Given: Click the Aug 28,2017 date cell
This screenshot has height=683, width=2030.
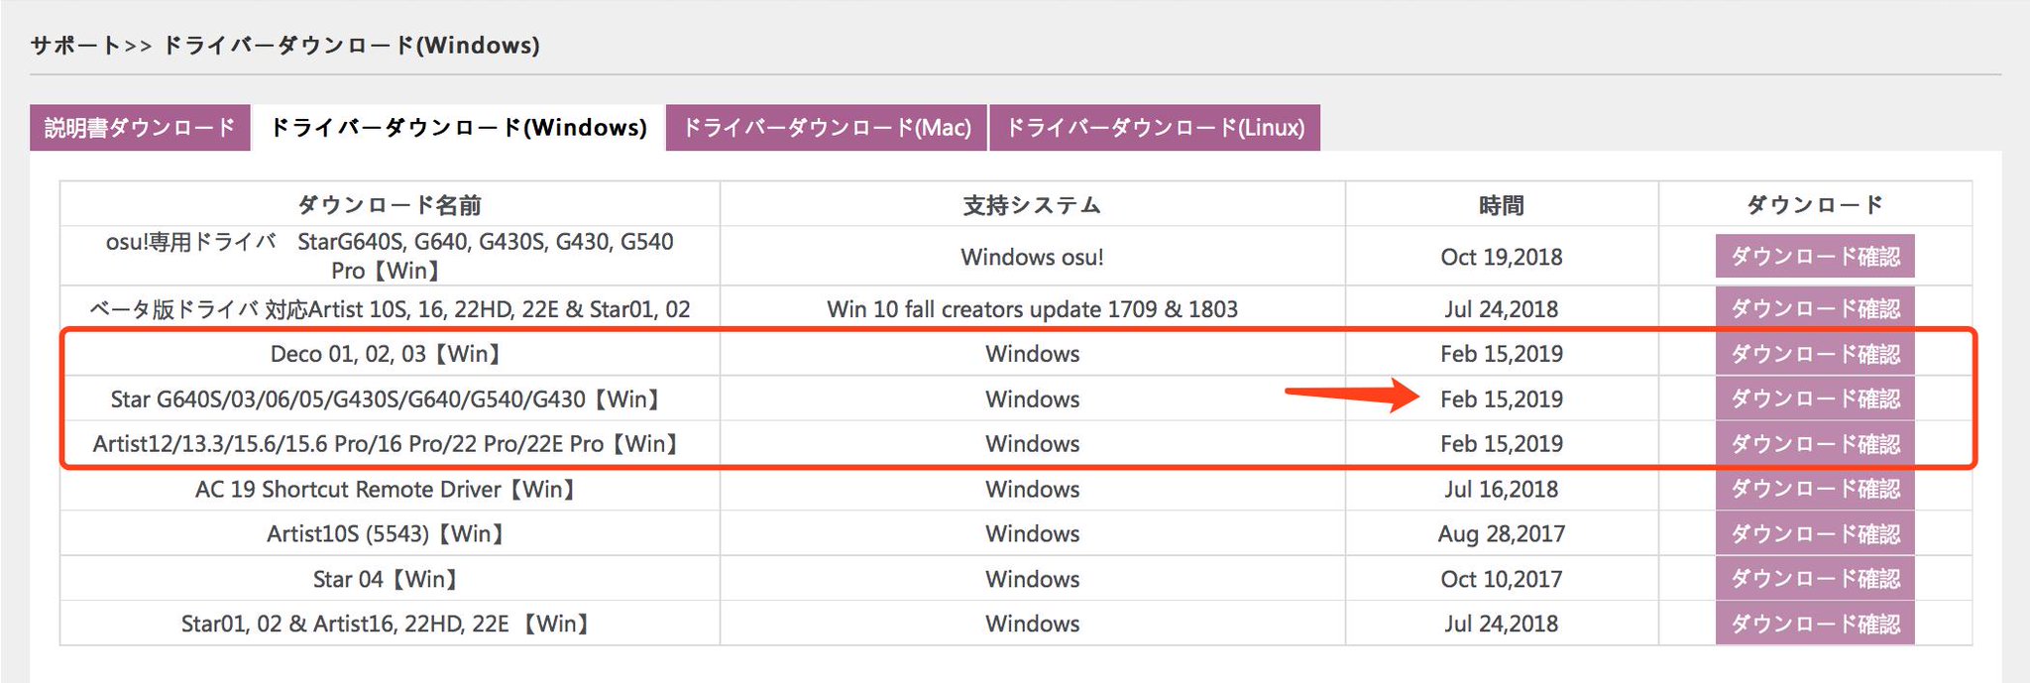Looking at the screenshot, I should [x=1501, y=533].
